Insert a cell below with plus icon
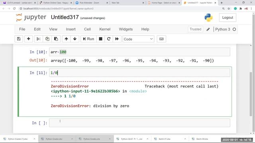This screenshot has height=143, width=255. (28, 39)
